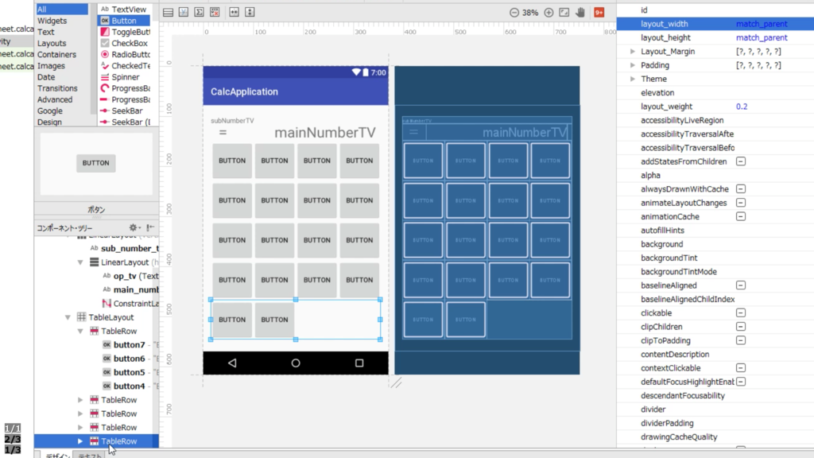Toggle animationCache checkbox
This screenshot has width=814, height=458.
tap(741, 216)
